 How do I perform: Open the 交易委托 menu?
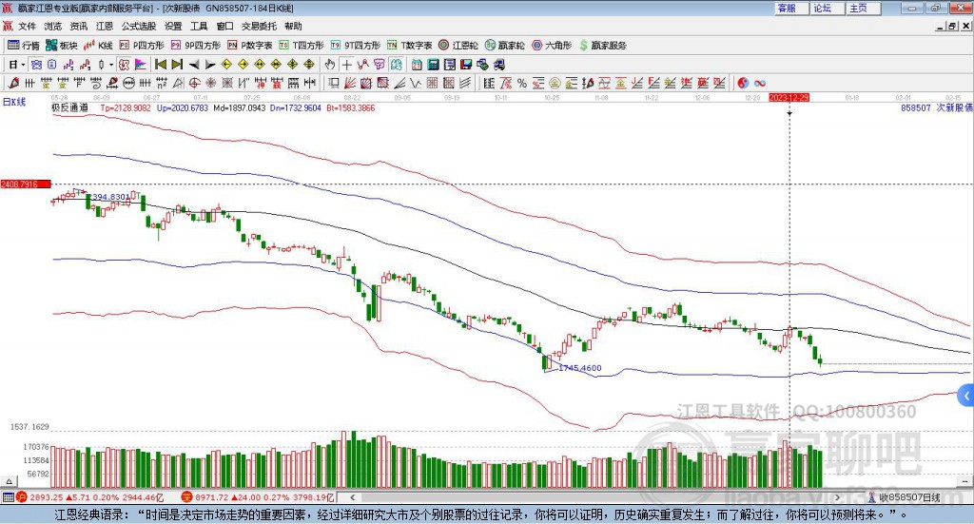(259, 27)
